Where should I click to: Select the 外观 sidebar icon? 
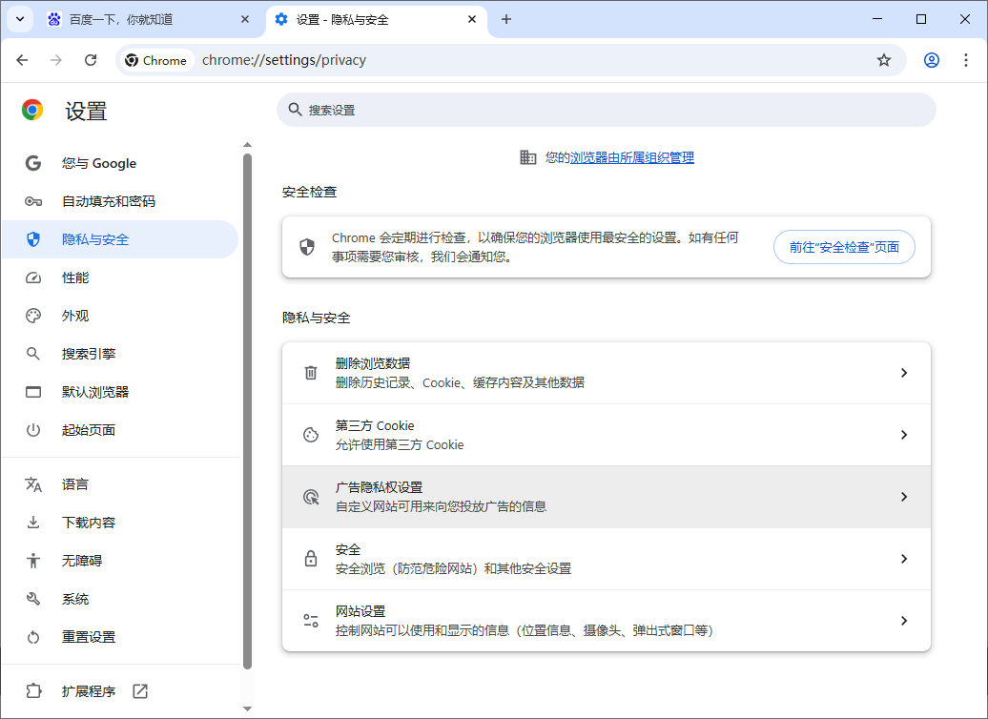(x=31, y=316)
